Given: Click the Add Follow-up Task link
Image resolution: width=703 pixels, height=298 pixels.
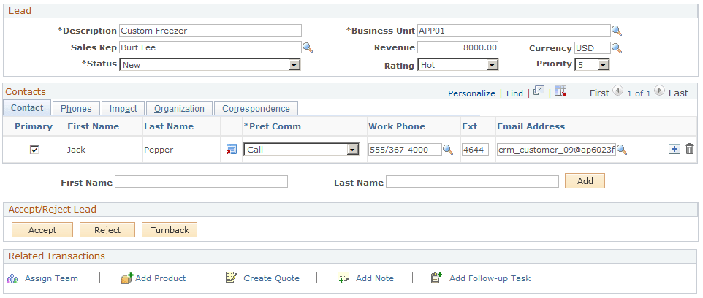Looking at the screenshot, I should (x=490, y=278).
